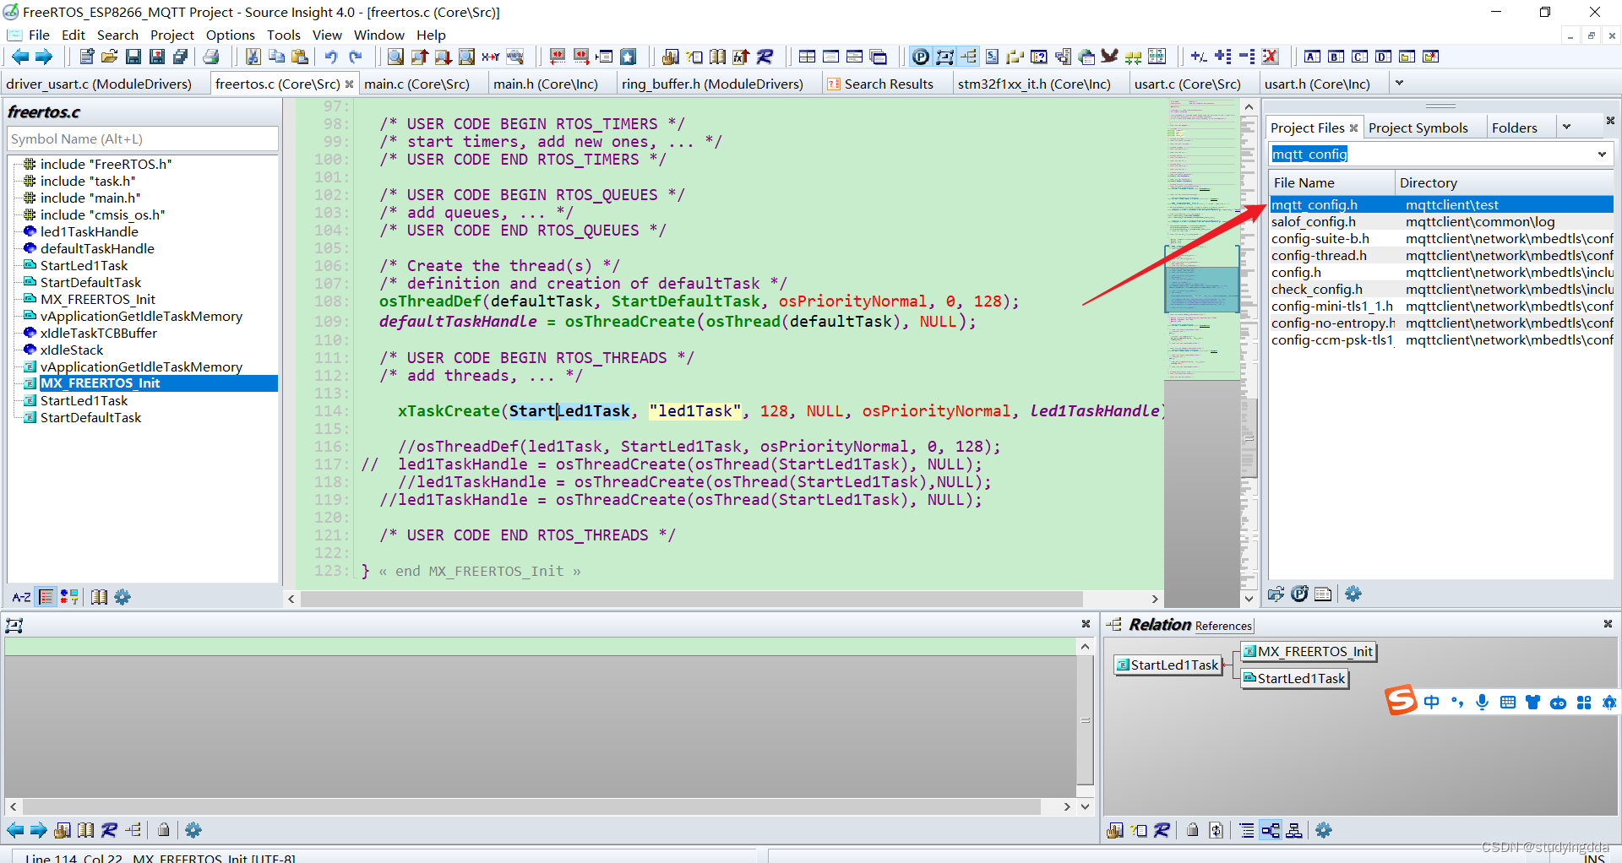Click the red X icon in toolbar
The image size is (1622, 863).
(1270, 57)
